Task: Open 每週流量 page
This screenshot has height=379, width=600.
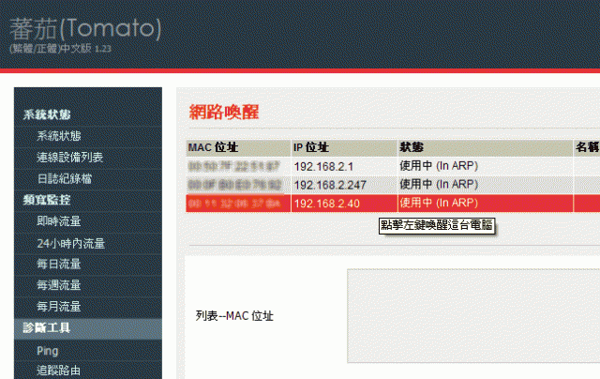Action: pos(59,285)
